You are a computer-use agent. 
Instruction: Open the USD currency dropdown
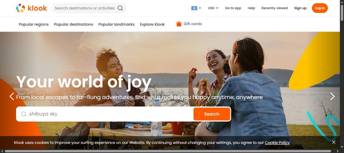[x=213, y=8]
